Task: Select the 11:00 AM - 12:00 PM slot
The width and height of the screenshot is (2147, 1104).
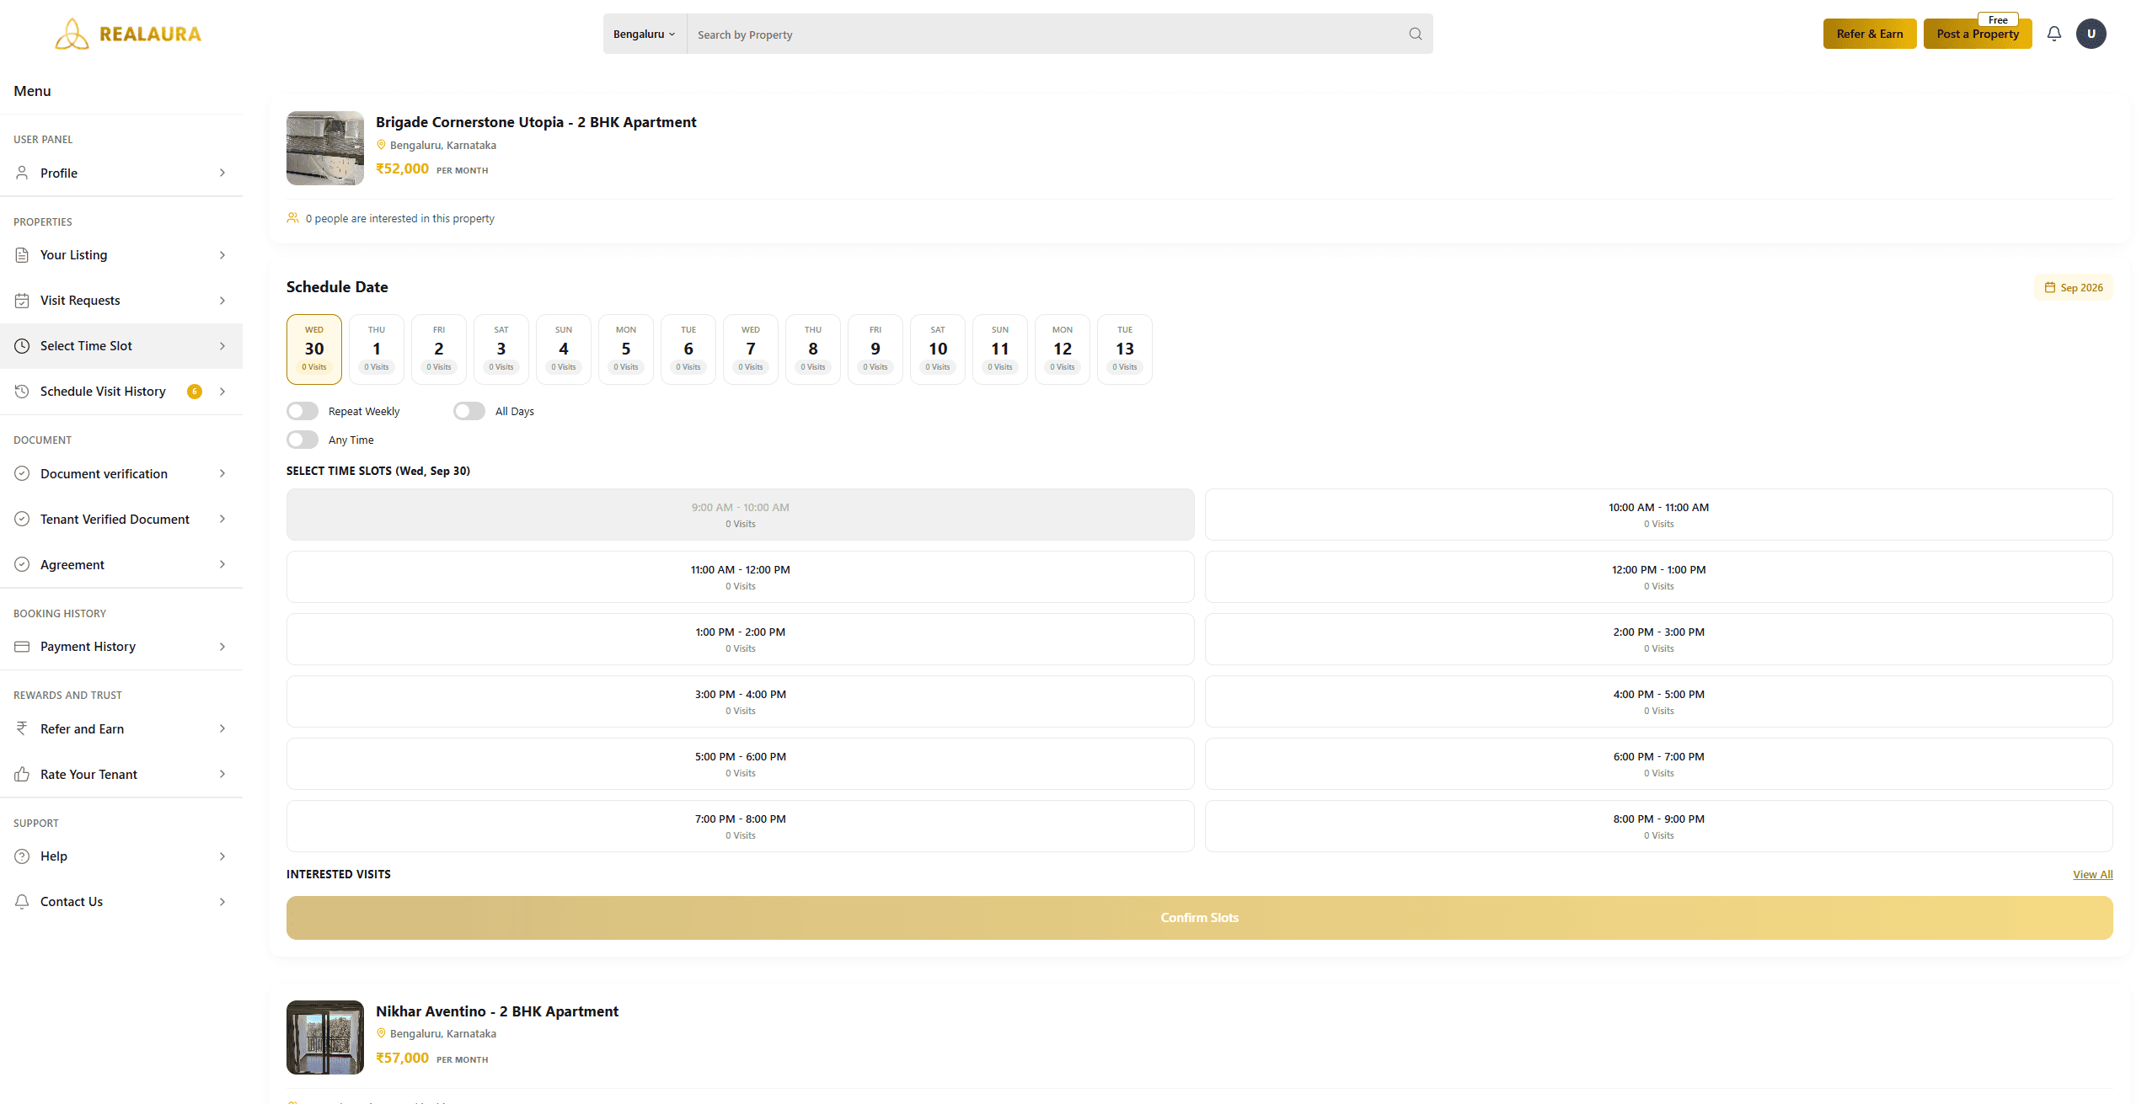Action: point(740,577)
